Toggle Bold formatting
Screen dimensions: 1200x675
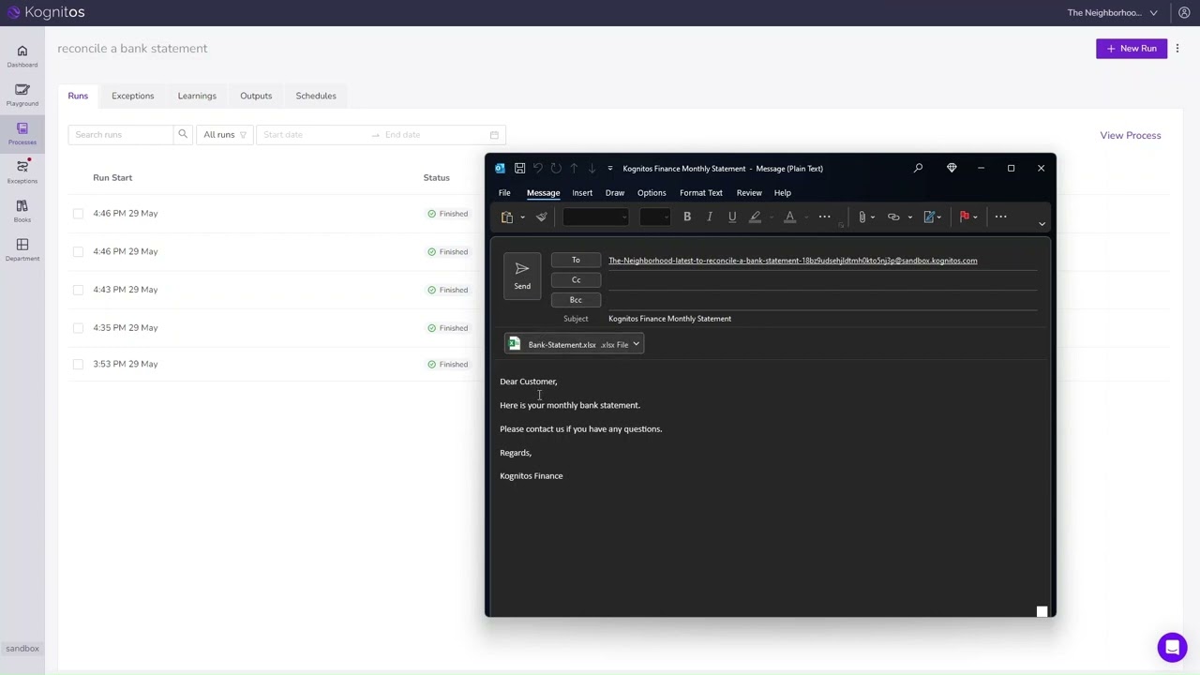tap(687, 217)
